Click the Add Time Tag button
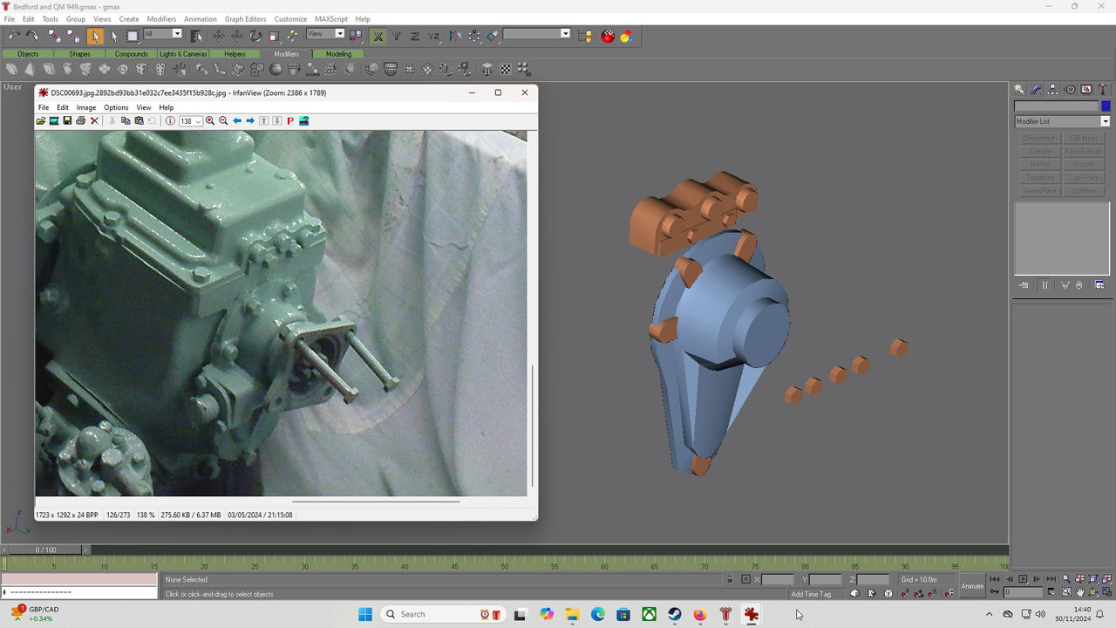 [x=811, y=594]
